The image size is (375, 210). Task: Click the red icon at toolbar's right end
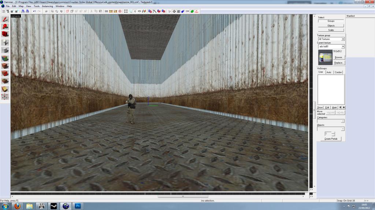point(197,11)
